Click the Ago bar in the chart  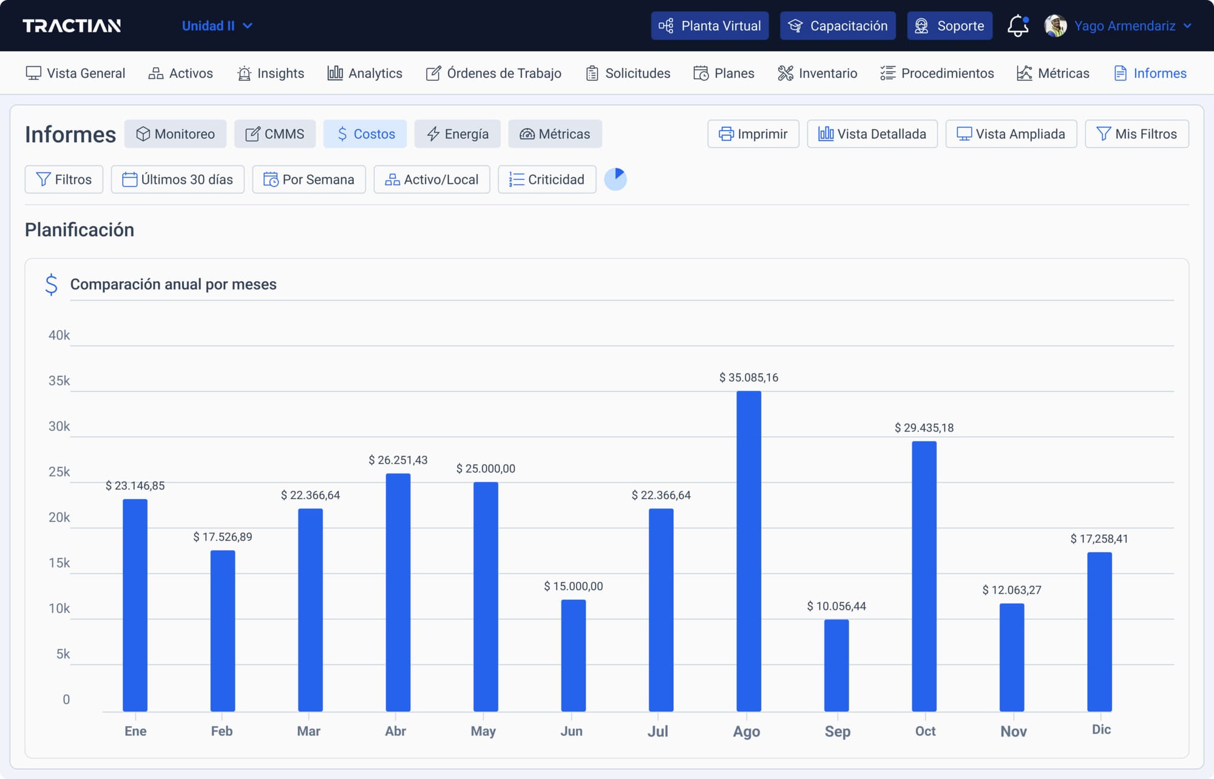tap(748, 550)
